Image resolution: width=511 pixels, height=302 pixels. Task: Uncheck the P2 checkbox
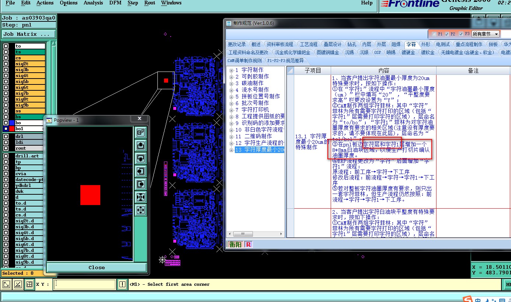click(447, 34)
